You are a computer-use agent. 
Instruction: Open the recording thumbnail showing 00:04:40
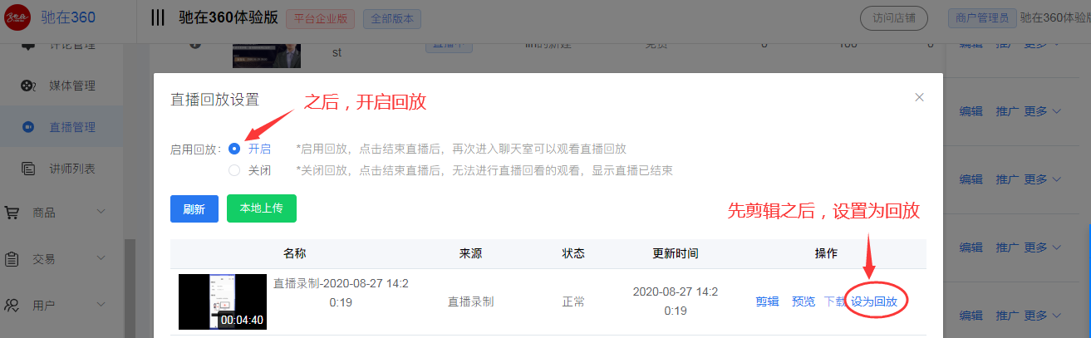click(x=222, y=301)
